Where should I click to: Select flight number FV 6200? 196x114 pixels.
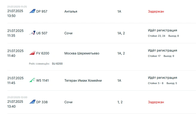click(43, 53)
